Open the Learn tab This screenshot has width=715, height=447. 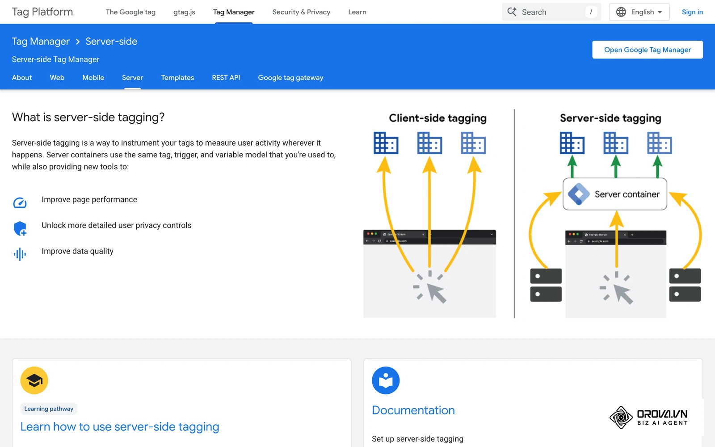(357, 12)
